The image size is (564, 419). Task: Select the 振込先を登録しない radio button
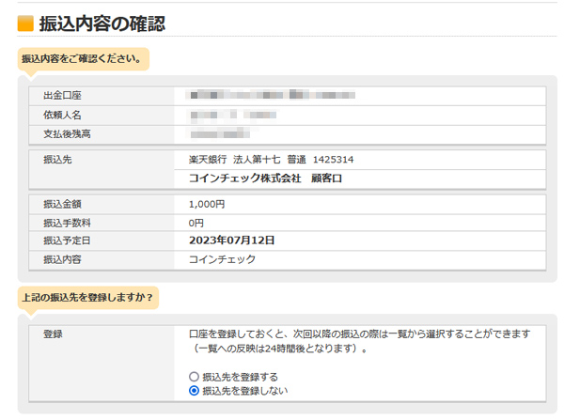tap(194, 391)
